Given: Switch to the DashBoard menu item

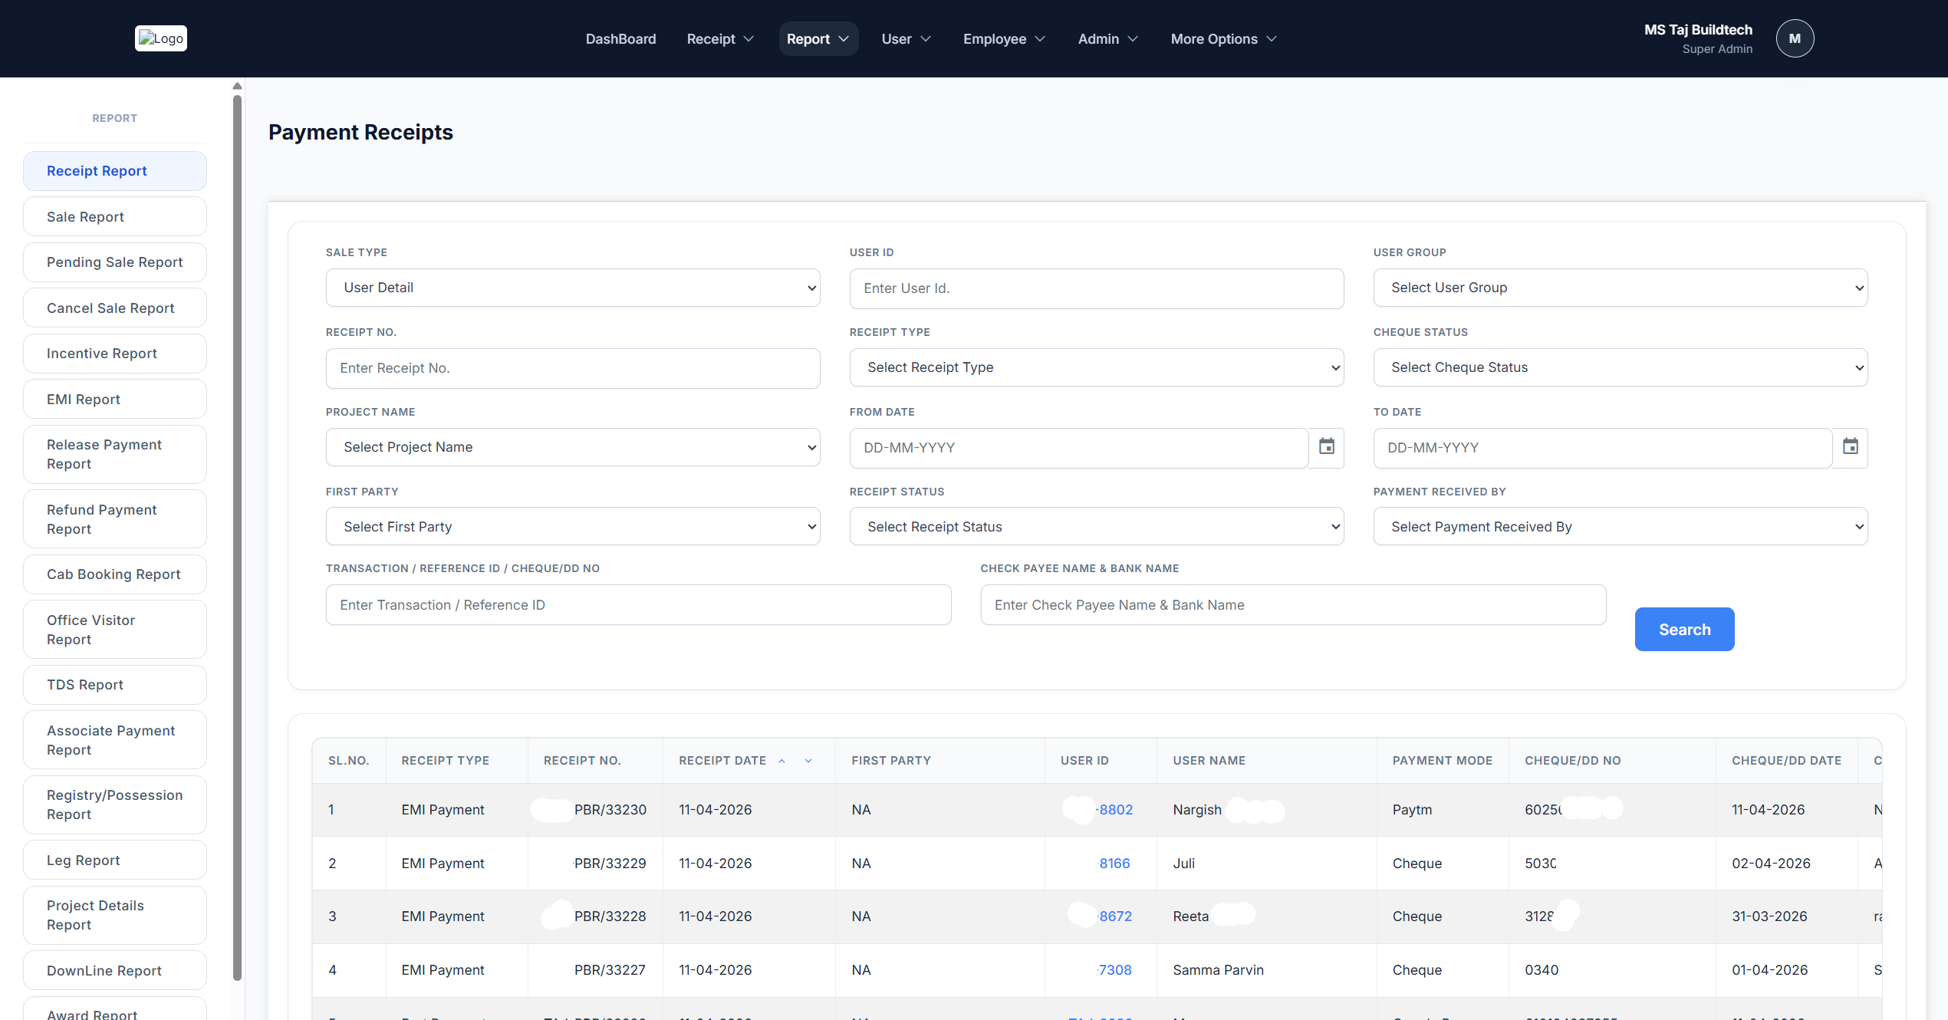Looking at the screenshot, I should point(620,38).
